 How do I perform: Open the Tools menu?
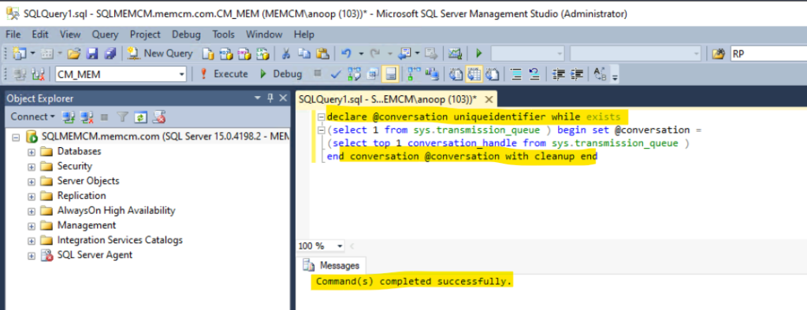pyautogui.click(x=223, y=35)
